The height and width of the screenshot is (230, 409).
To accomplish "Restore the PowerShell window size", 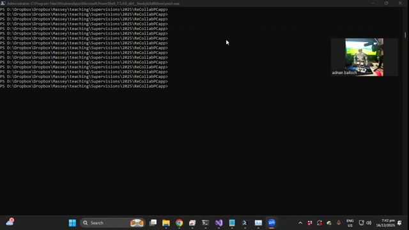I will click(386, 3).
